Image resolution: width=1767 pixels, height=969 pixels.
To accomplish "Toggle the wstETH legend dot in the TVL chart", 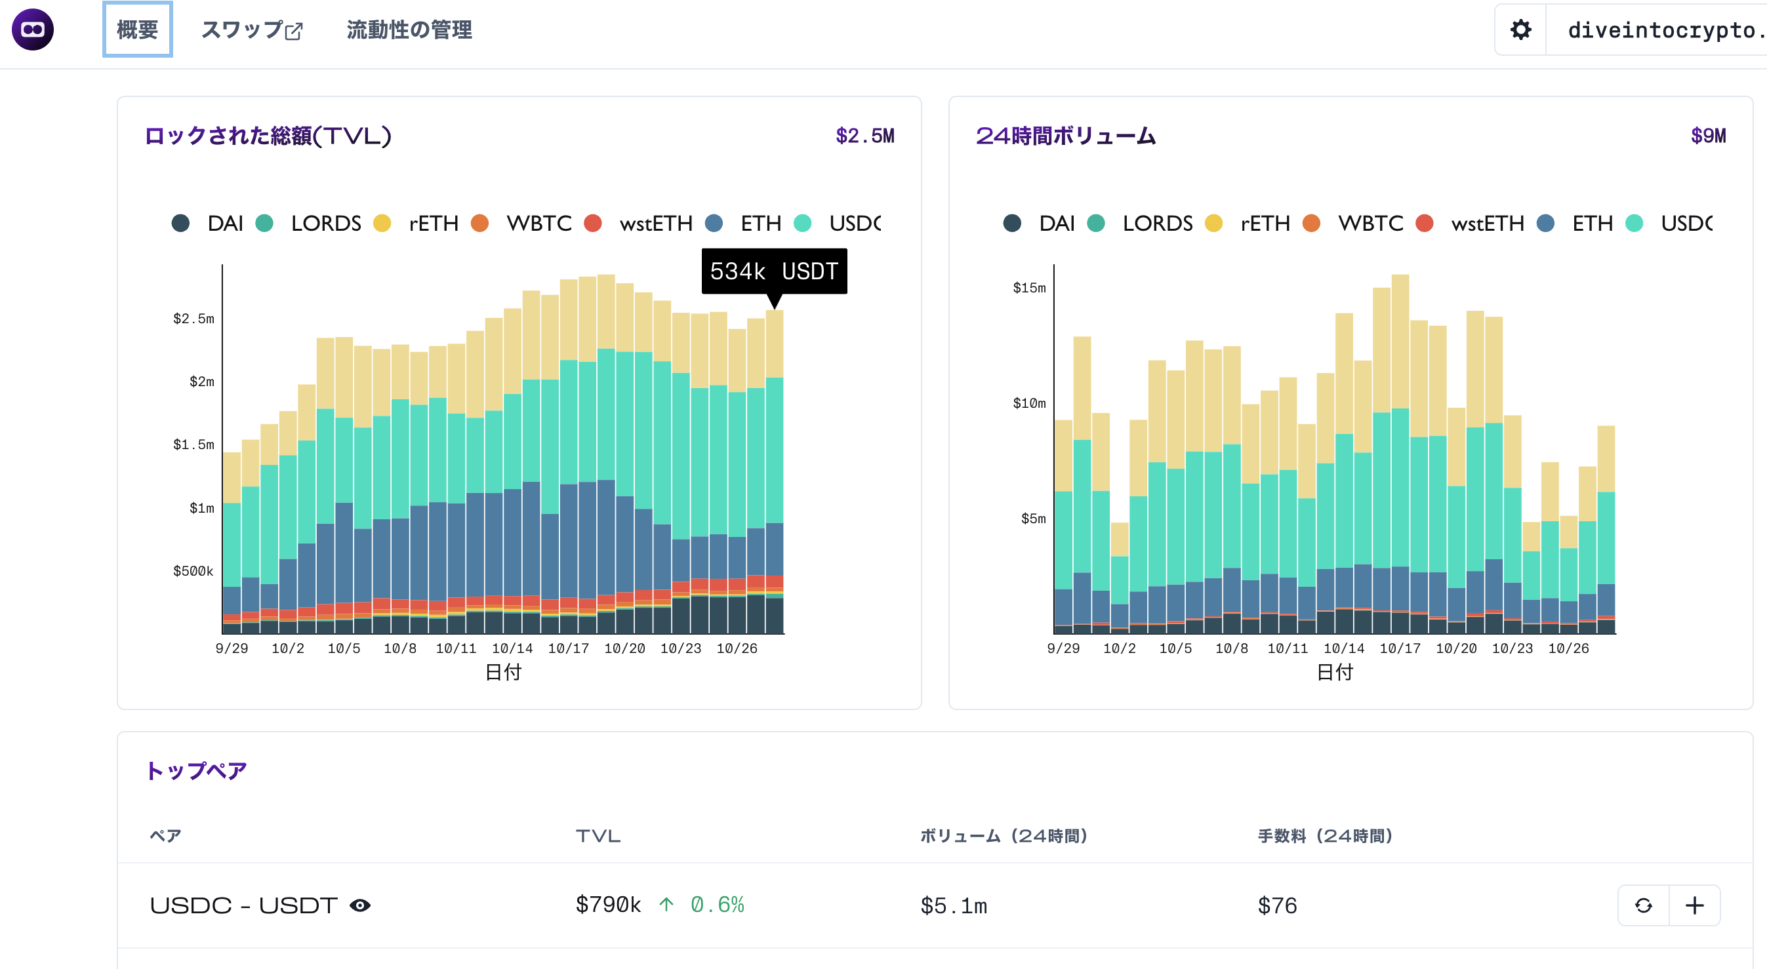I will pyautogui.click(x=593, y=223).
